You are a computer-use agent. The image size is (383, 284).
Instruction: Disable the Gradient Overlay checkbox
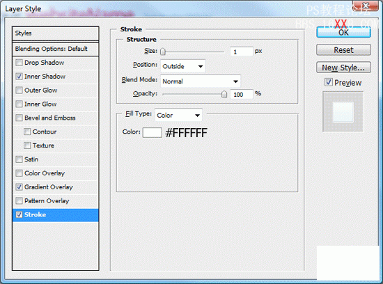19,187
